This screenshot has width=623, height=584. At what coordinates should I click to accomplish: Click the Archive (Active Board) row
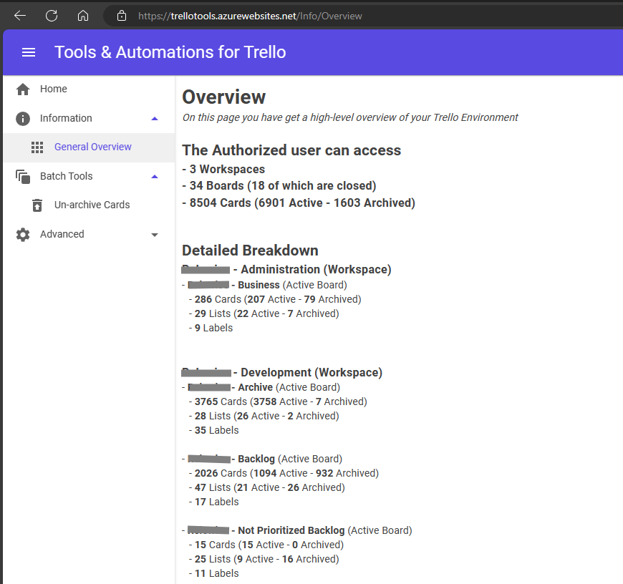pyautogui.click(x=261, y=387)
